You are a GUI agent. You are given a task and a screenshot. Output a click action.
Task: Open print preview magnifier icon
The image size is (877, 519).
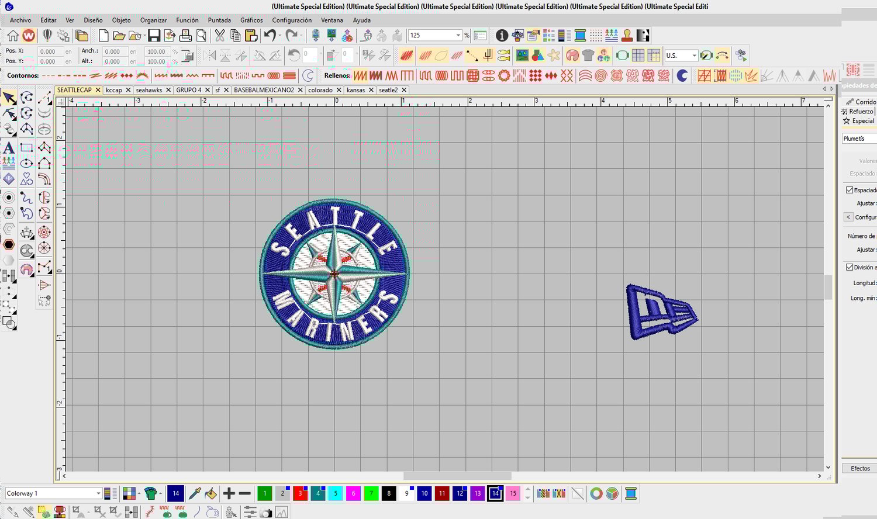[201, 36]
